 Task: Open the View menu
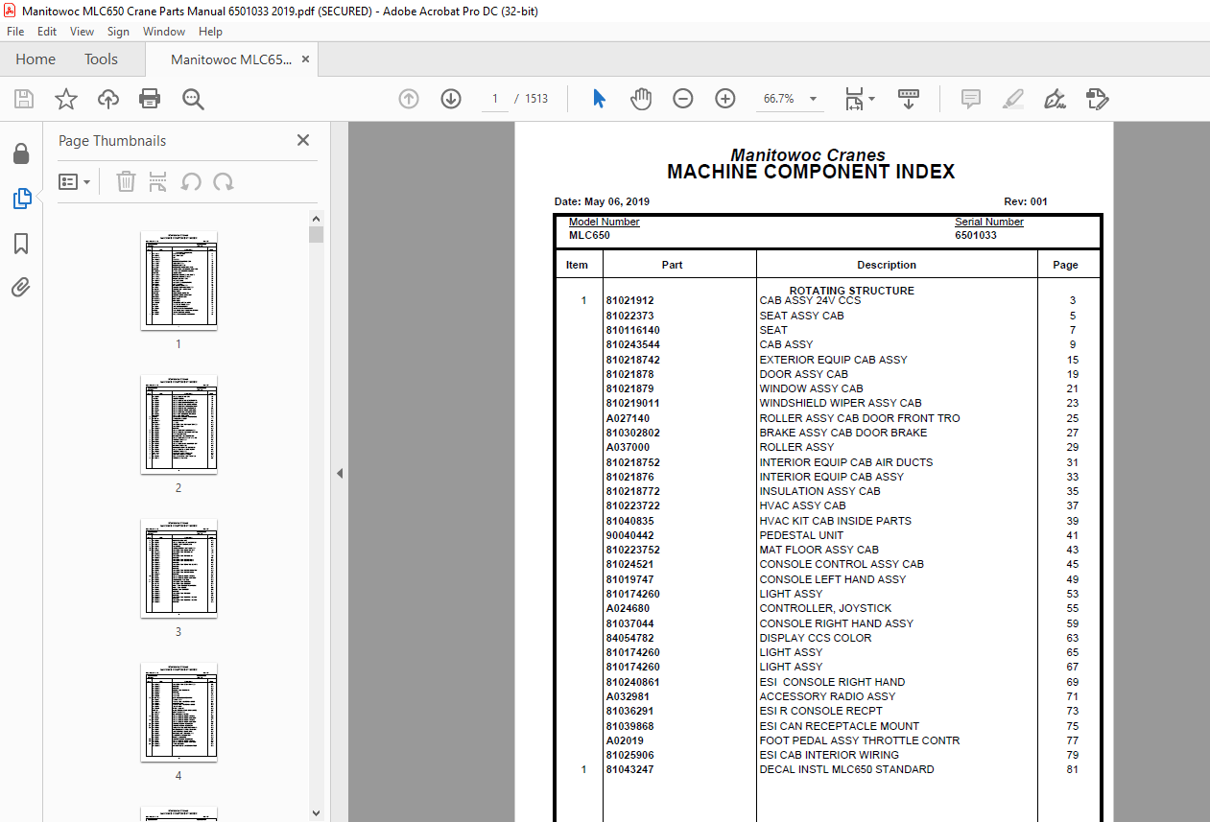[82, 32]
